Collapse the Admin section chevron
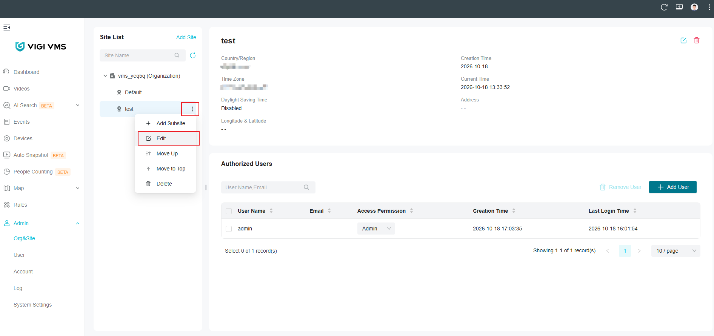This screenshot has height=336, width=714. click(78, 223)
